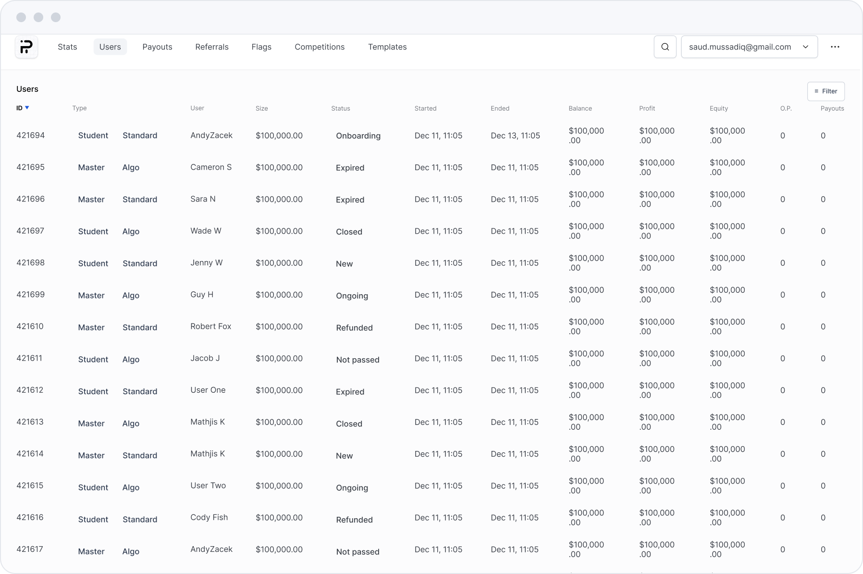Open the Filter button
The width and height of the screenshot is (863, 574).
click(x=826, y=91)
